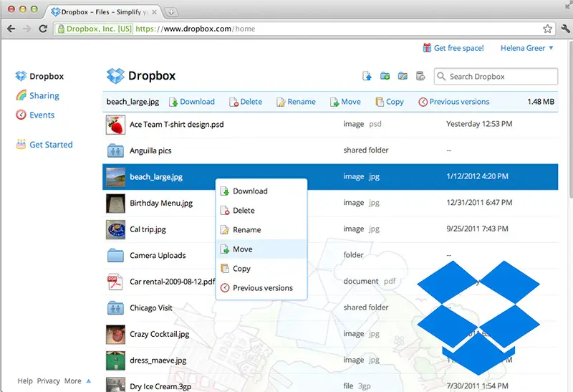The image size is (573, 392).
Task: Click the share folder rainbow icon
Action: (403, 76)
